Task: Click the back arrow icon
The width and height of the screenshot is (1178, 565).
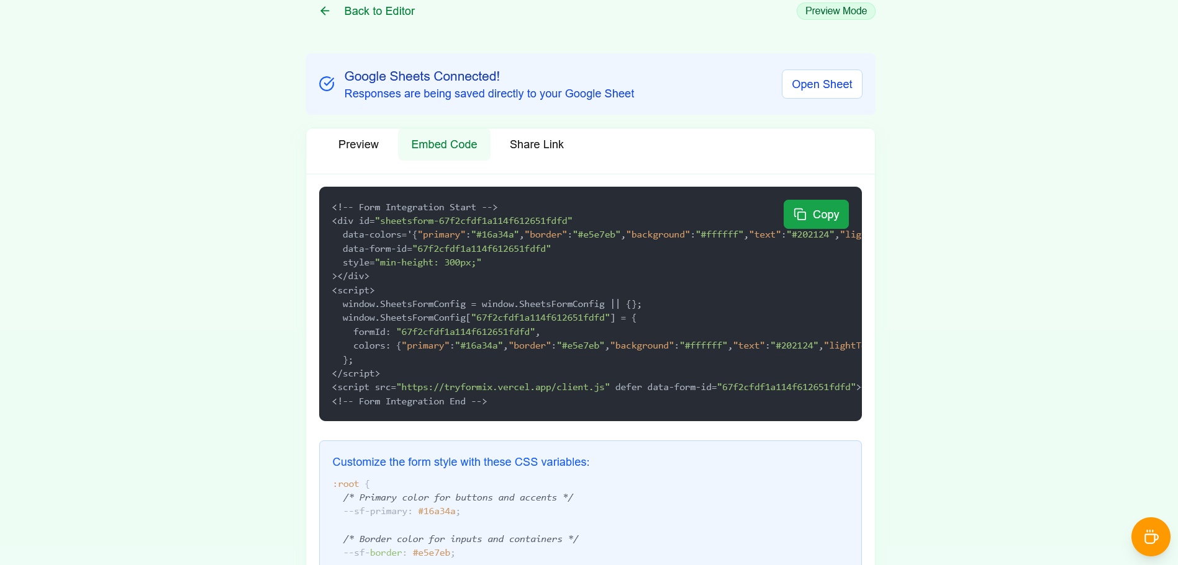Action: pos(325,11)
